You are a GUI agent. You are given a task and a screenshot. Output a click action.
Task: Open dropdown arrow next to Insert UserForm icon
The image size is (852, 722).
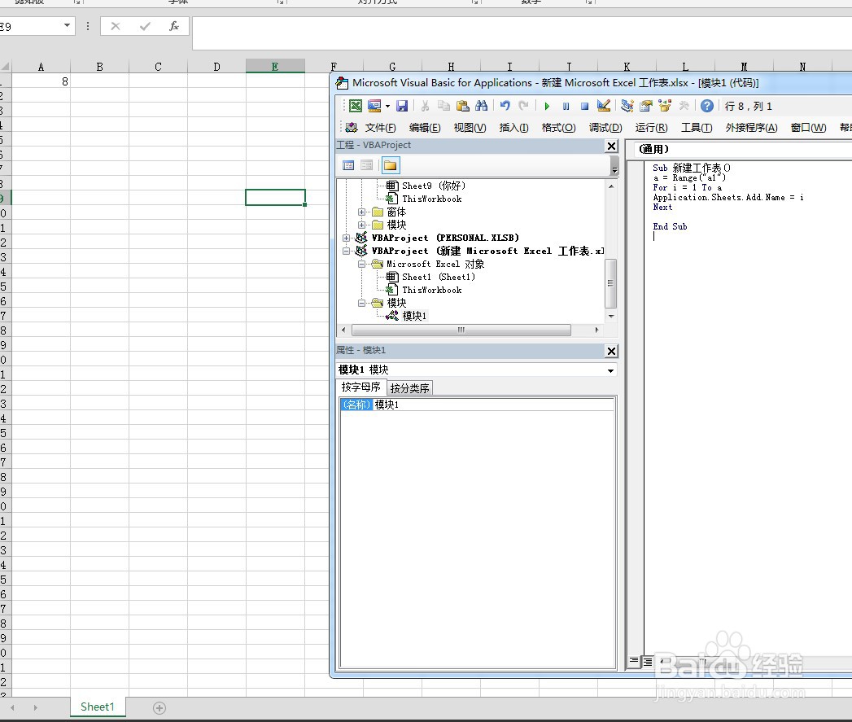coord(387,107)
